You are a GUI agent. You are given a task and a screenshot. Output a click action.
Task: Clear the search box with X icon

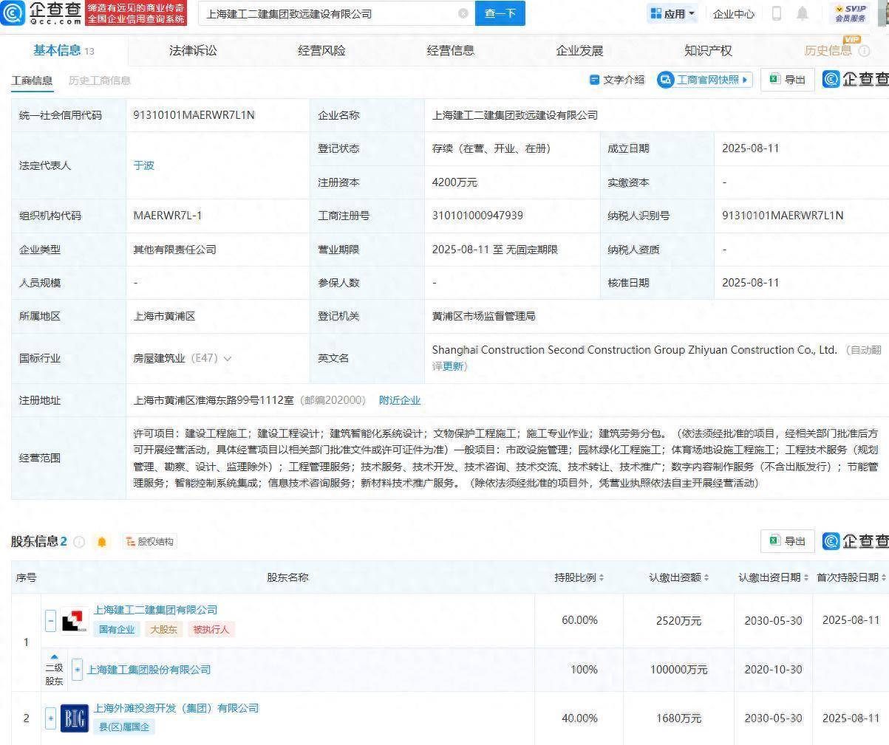click(x=463, y=13)
